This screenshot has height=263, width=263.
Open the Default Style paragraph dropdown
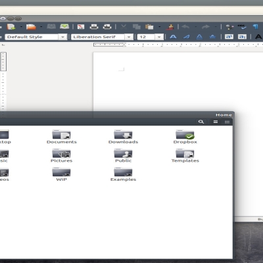[x=62, y=37]
